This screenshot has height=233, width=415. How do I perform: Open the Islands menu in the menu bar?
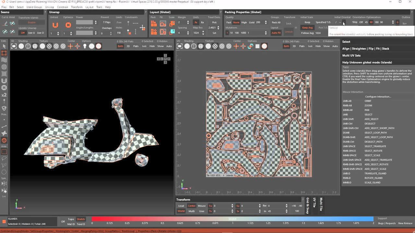coord(34,7)
